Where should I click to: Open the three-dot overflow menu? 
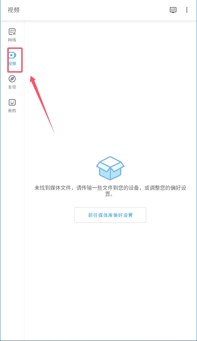[x=187, y=10]
